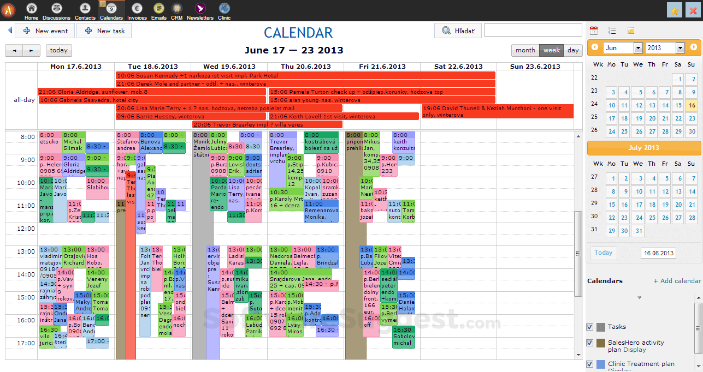Open the month dropdown showing Jun
Viewport: 703px width, 372px height.
click(x=623, y=48)
